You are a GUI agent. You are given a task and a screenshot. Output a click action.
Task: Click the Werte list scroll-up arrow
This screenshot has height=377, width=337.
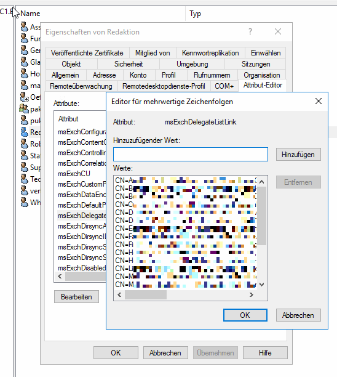click(261, 182)
